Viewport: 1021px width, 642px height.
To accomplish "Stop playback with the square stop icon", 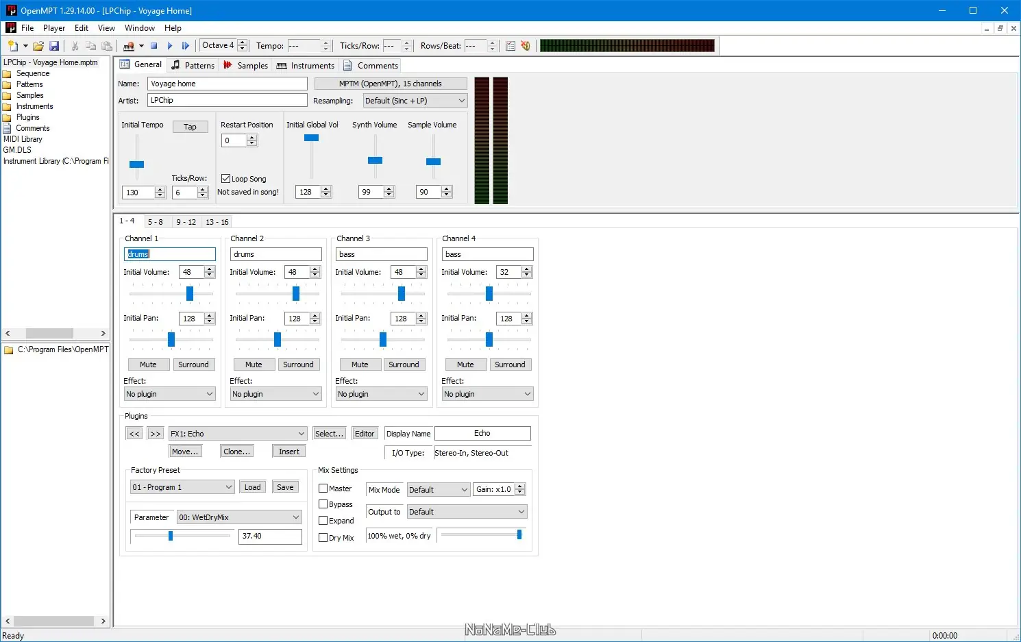I will click(154, 46).
